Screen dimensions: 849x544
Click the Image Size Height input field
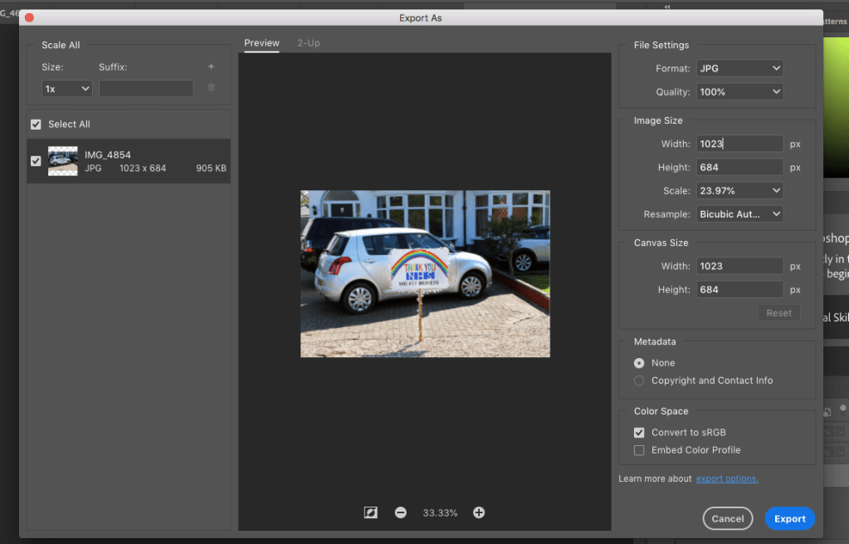(739, 167)
